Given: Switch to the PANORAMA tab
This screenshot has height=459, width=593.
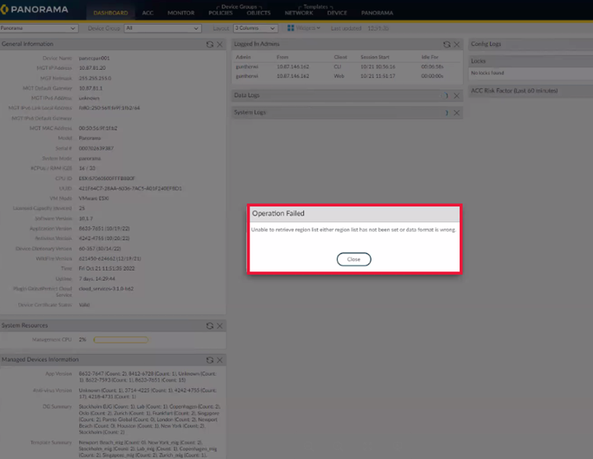Looking at the screenshot, I should (x=377, y=13).
